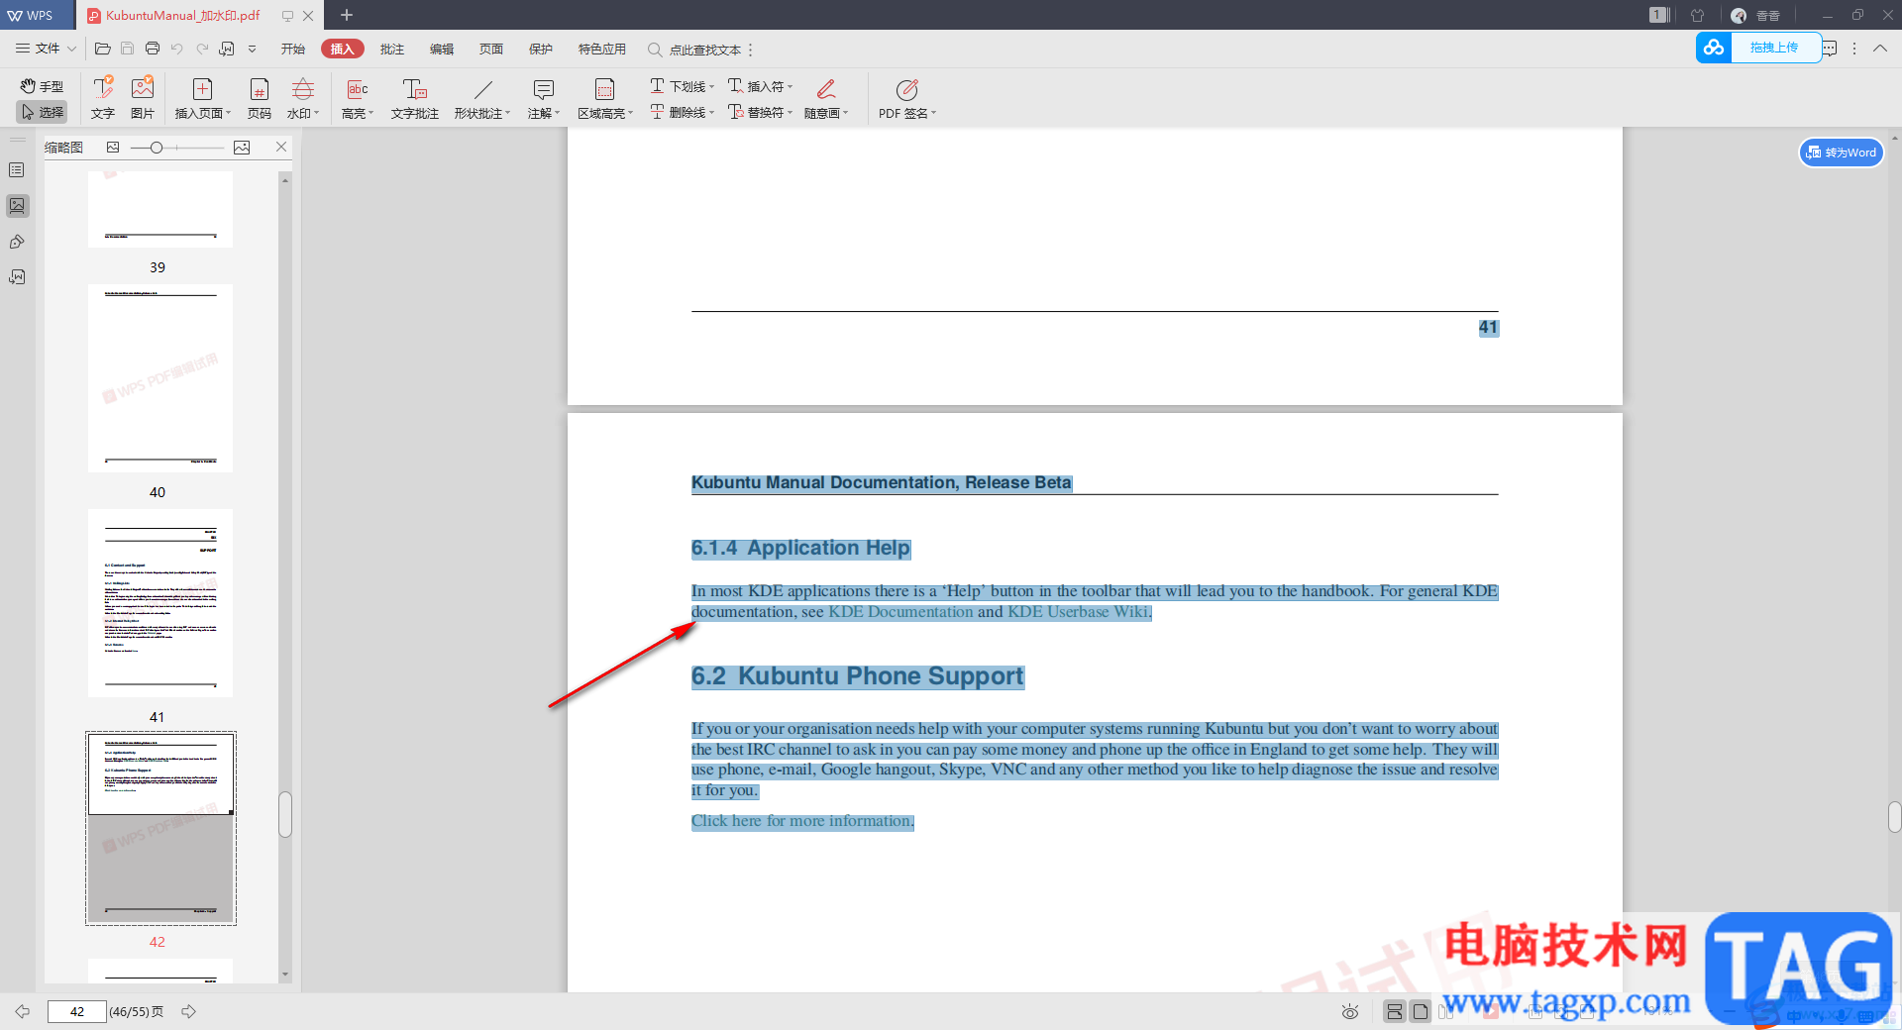
Task: Close the thumbnail (缩略图) panel
Action: point(281,147)
